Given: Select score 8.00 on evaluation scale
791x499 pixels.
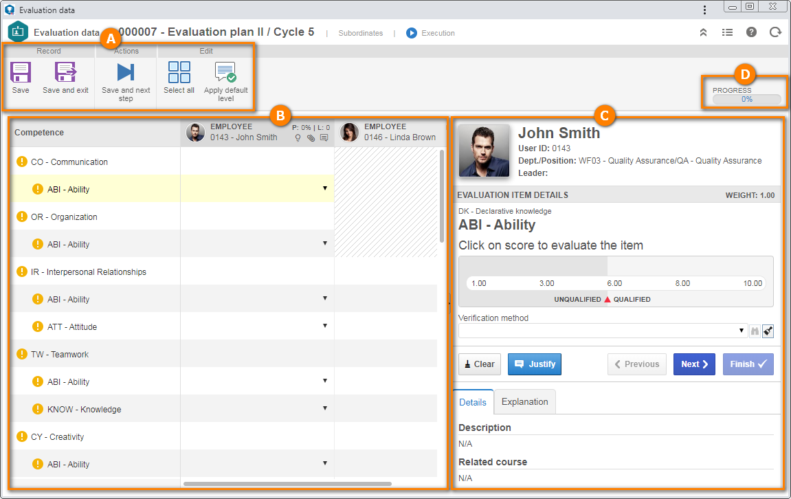Looking at the screenshot, I should coord(682,284).
